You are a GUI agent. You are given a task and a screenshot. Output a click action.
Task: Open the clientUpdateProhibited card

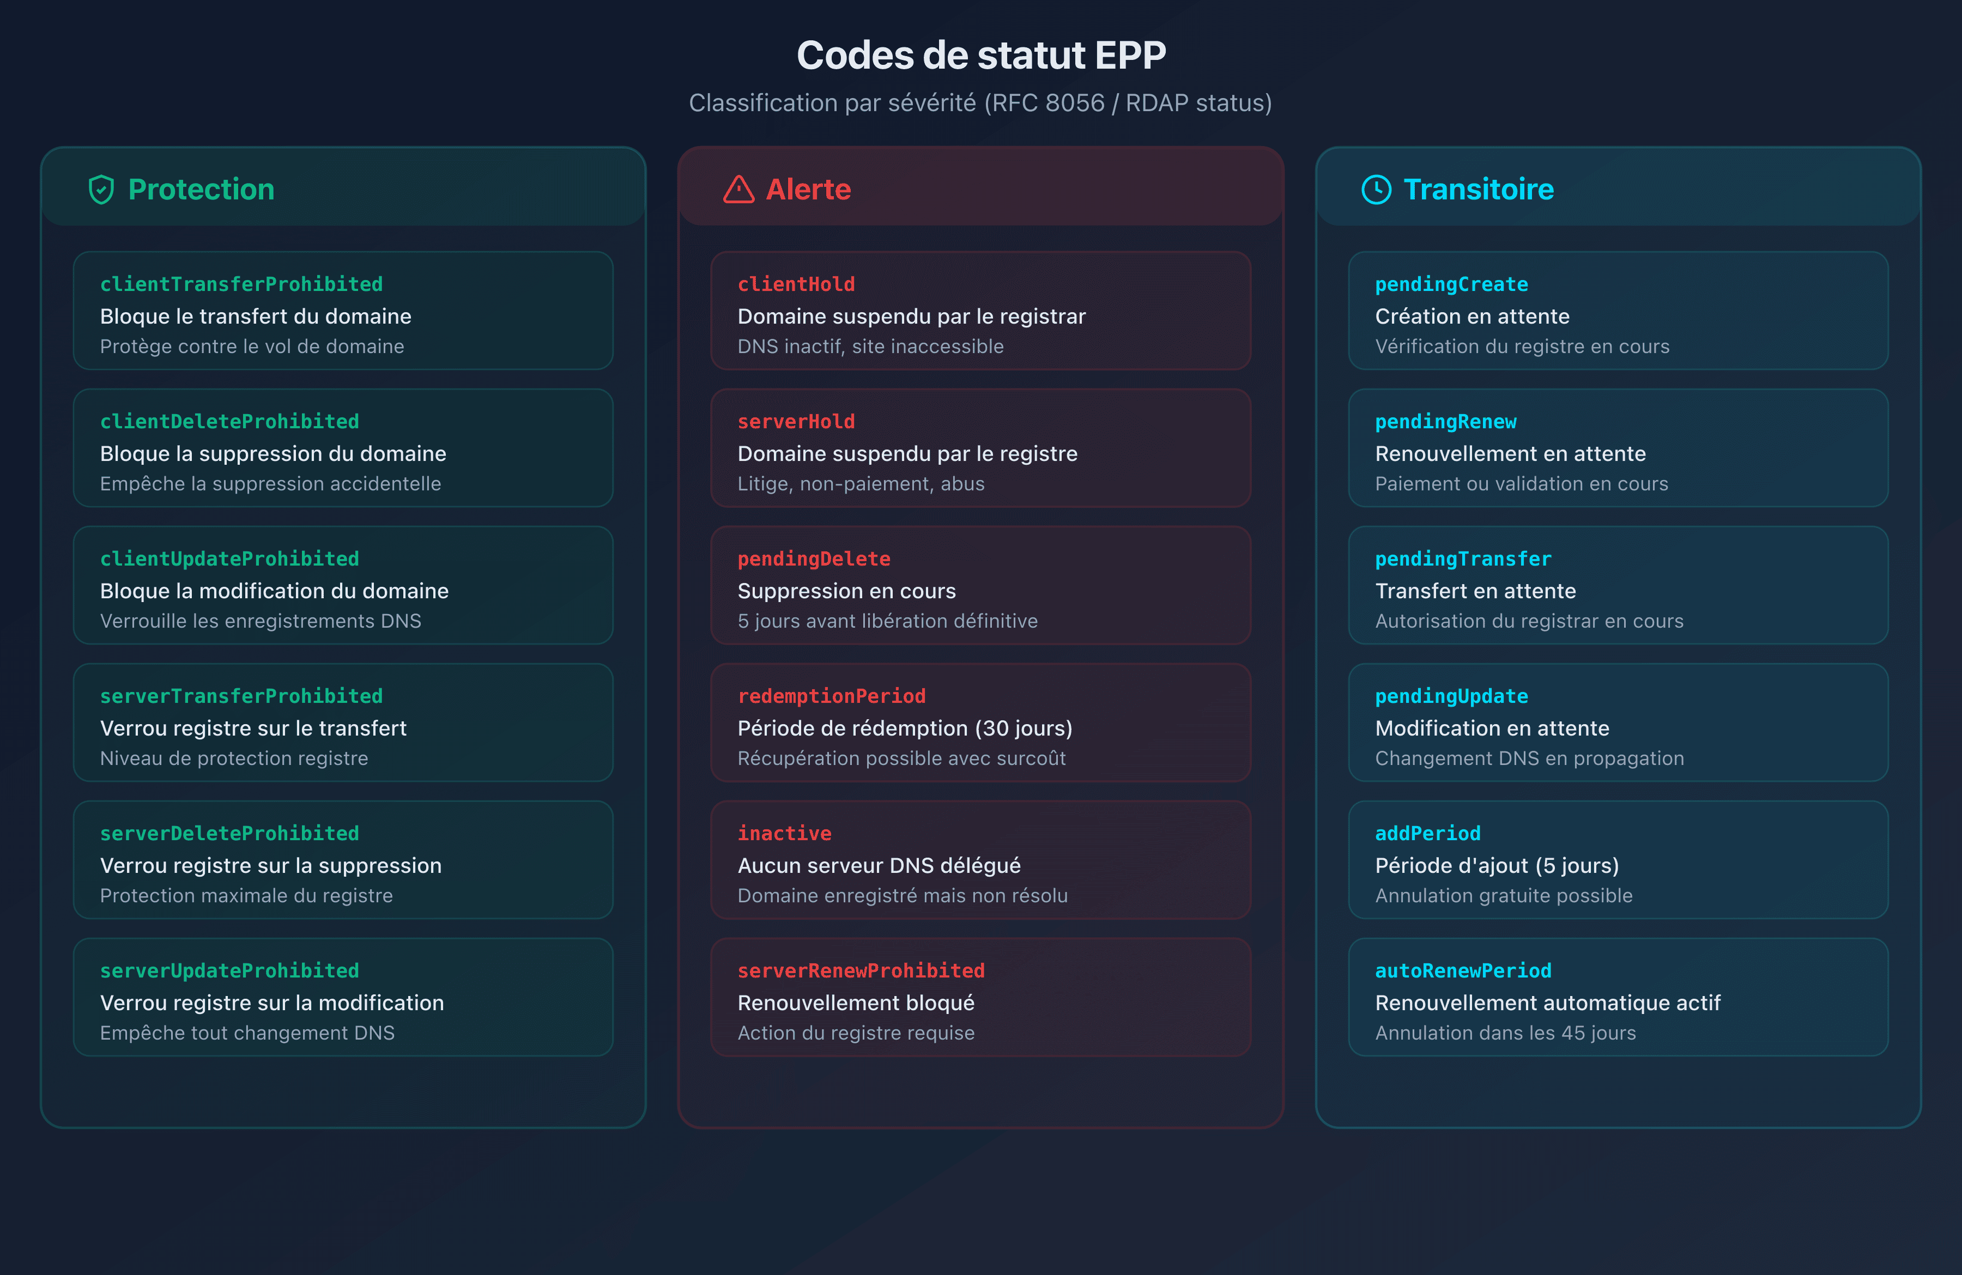(x=343, y=585)
